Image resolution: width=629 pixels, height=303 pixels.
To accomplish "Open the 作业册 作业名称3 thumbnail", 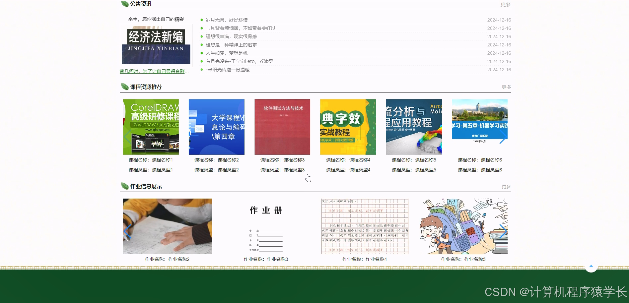I will coord(265,226).
